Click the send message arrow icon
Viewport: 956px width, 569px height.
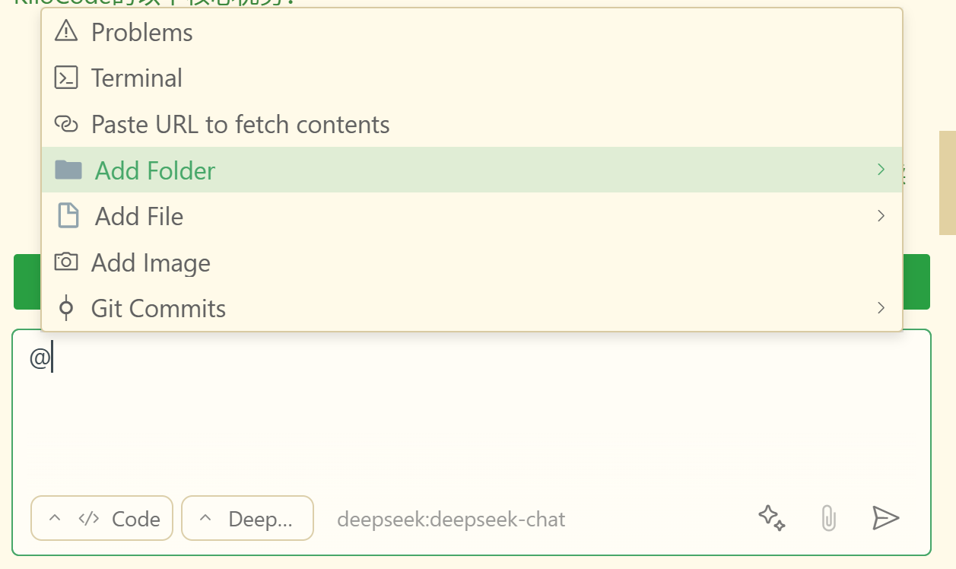(885, 518)
